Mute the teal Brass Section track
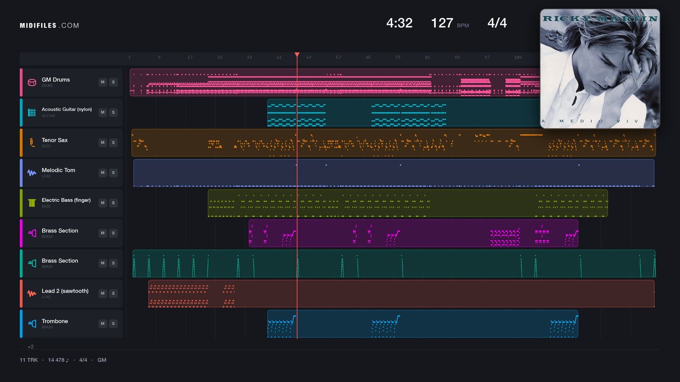Screen dimensions: 680x382 (103, 263)
